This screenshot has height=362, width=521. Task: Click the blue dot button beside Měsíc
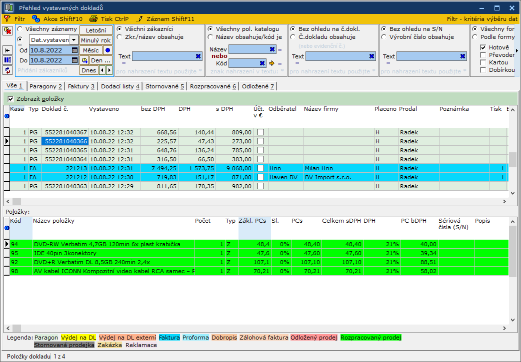click(107, 50)
